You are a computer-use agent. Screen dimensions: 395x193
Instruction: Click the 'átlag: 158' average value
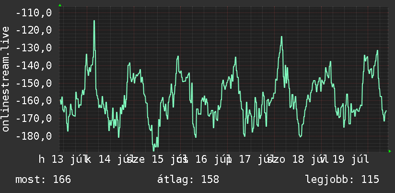click(x=188, y=180)
